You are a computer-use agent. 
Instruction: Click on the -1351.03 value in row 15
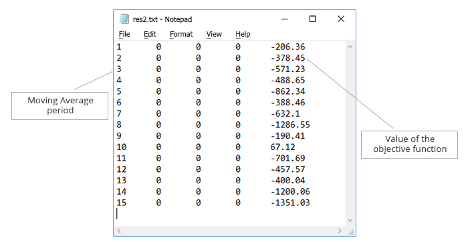tap(290, 203)
